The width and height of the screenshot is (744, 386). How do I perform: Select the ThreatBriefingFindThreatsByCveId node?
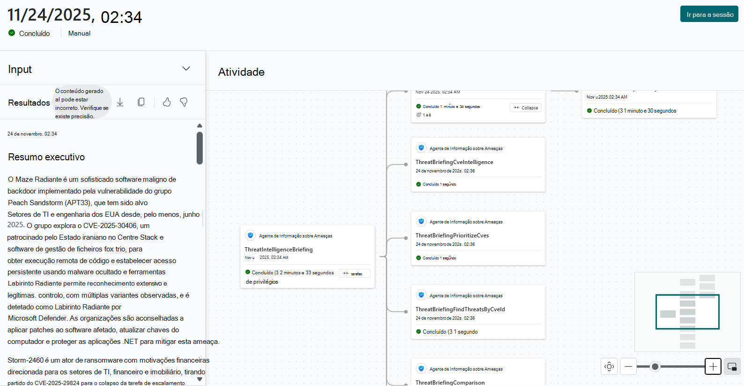(x=460, y=309)
